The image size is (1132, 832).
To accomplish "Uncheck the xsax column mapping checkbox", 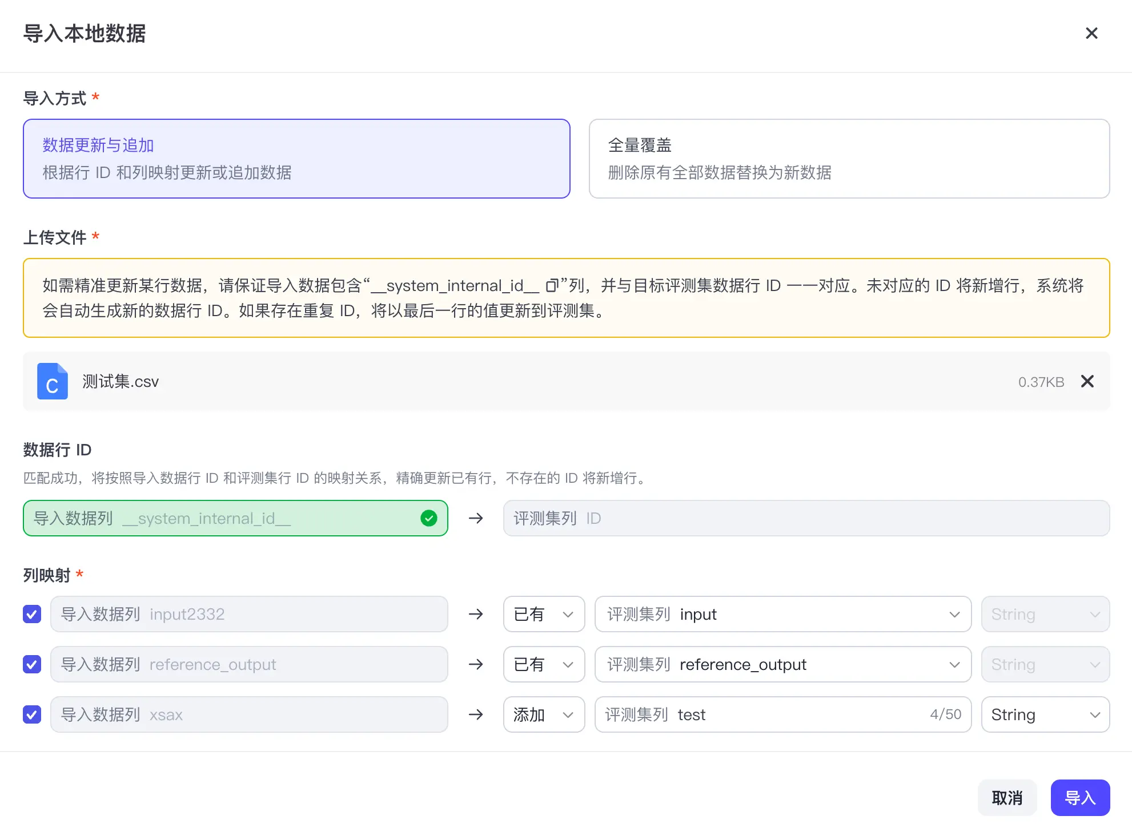I will point(32,714).
